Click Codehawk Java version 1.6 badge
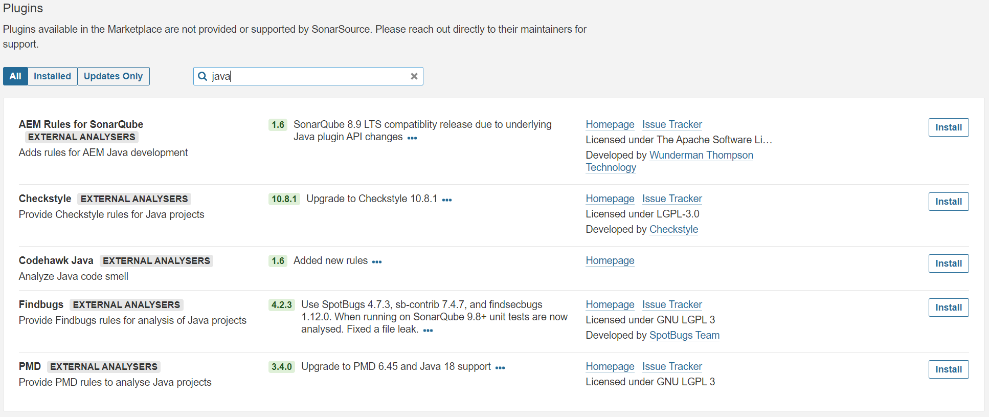The height and width of the screenshot is (417, 989). pyautogui.click(x=278, y=261)
